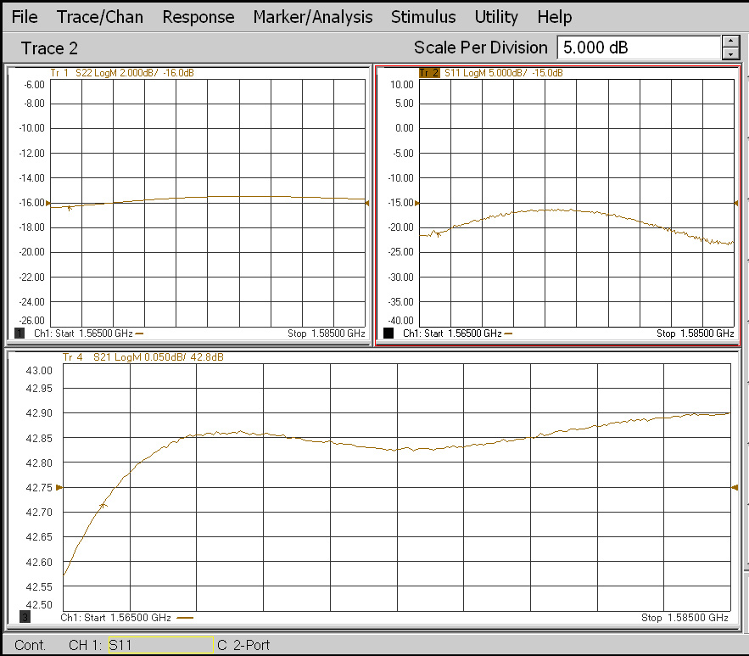Select the highlighted Tr 2 trace label
The height and width of the screenshot is (656, 749).
pyautogui.click(x=429, y=73)
